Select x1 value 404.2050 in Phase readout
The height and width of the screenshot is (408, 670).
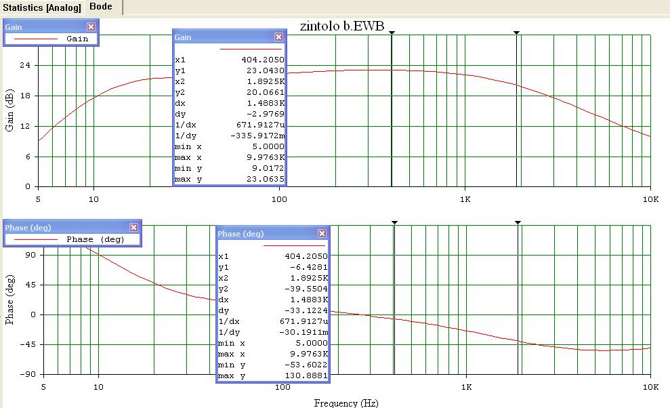point(306,256)
